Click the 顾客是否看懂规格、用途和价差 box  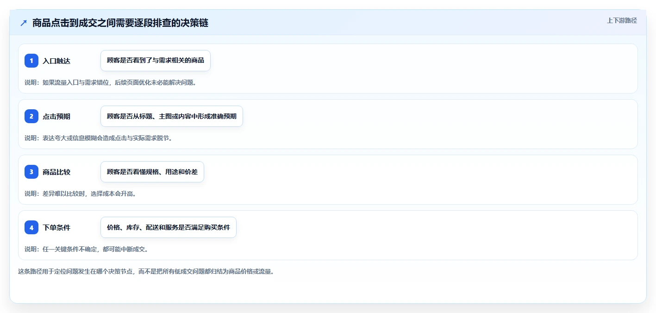pyautogui.click(x=152, y=172)
